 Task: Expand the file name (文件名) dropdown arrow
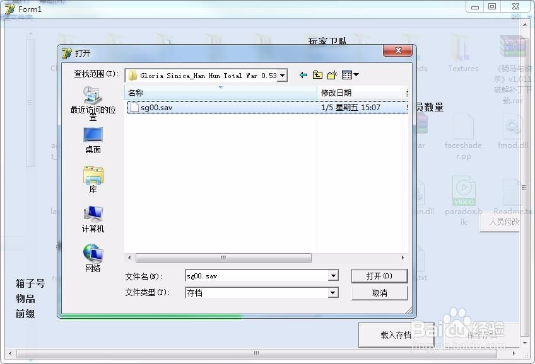point(333,276)
